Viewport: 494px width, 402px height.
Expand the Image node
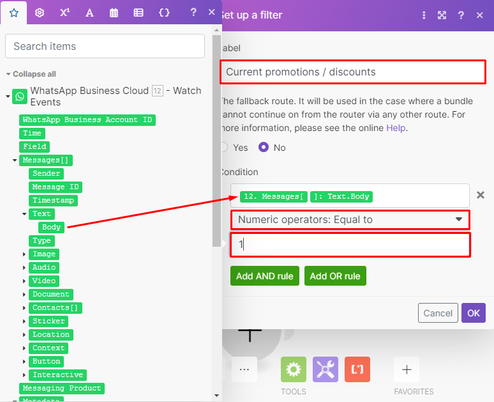[24, 254]
